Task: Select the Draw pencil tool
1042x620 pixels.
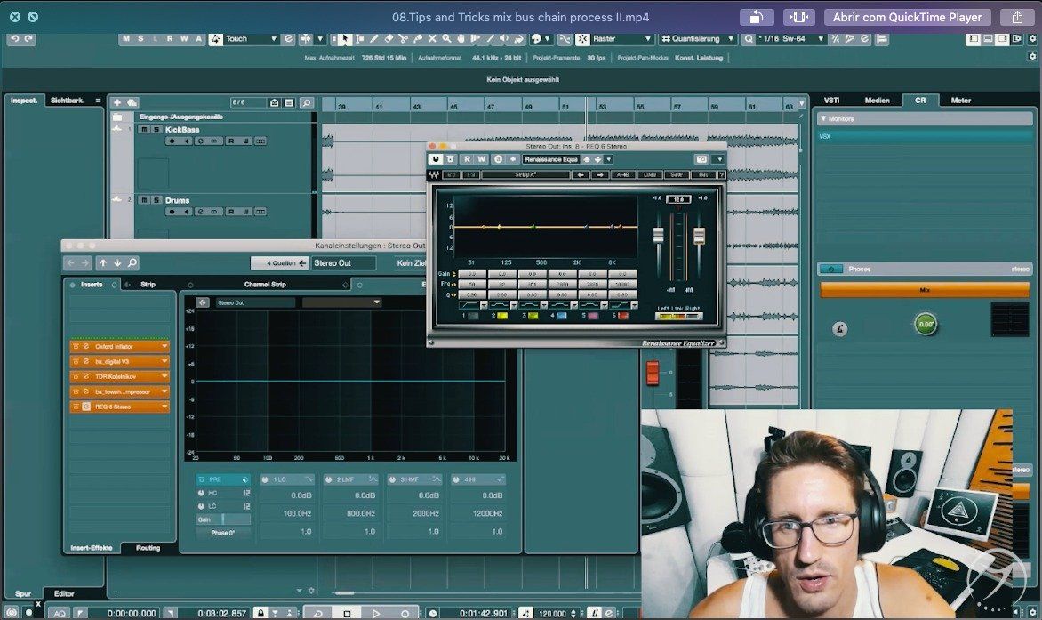Action: point(374,39)
